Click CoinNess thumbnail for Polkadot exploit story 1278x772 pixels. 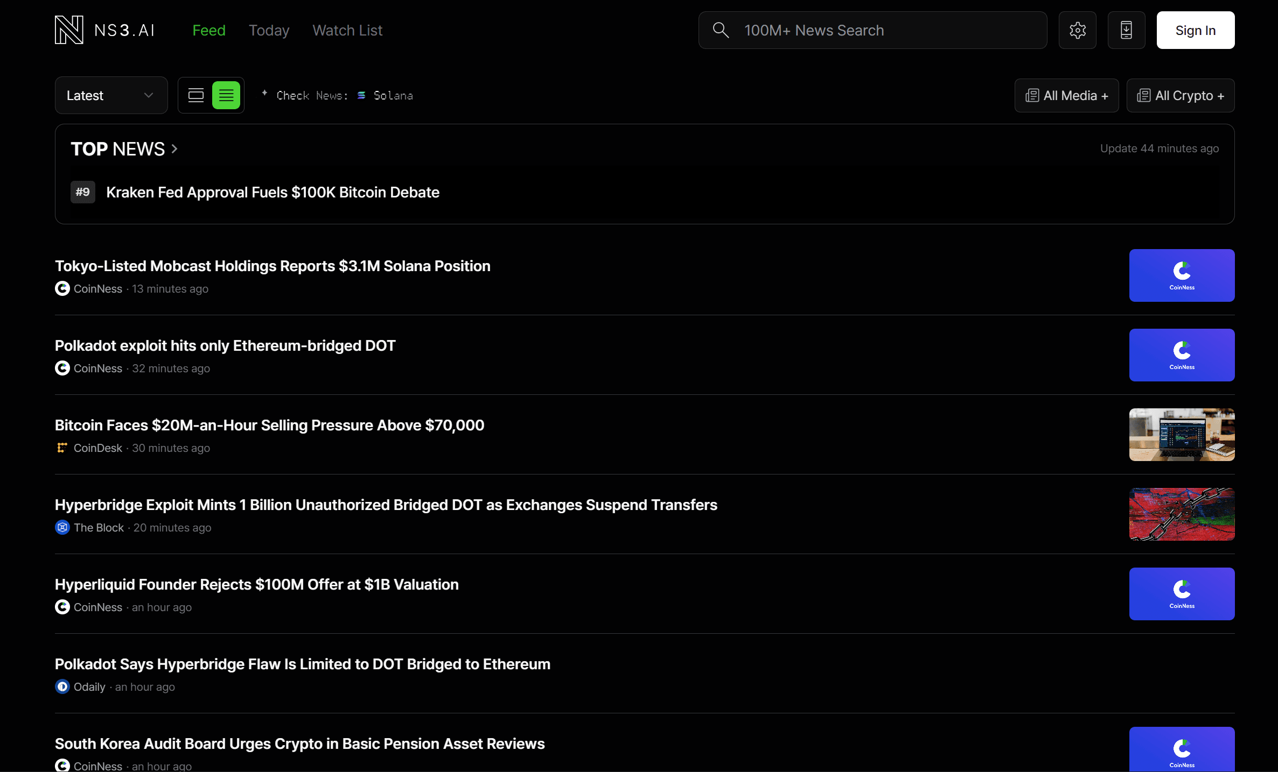tap(1182, 355)
